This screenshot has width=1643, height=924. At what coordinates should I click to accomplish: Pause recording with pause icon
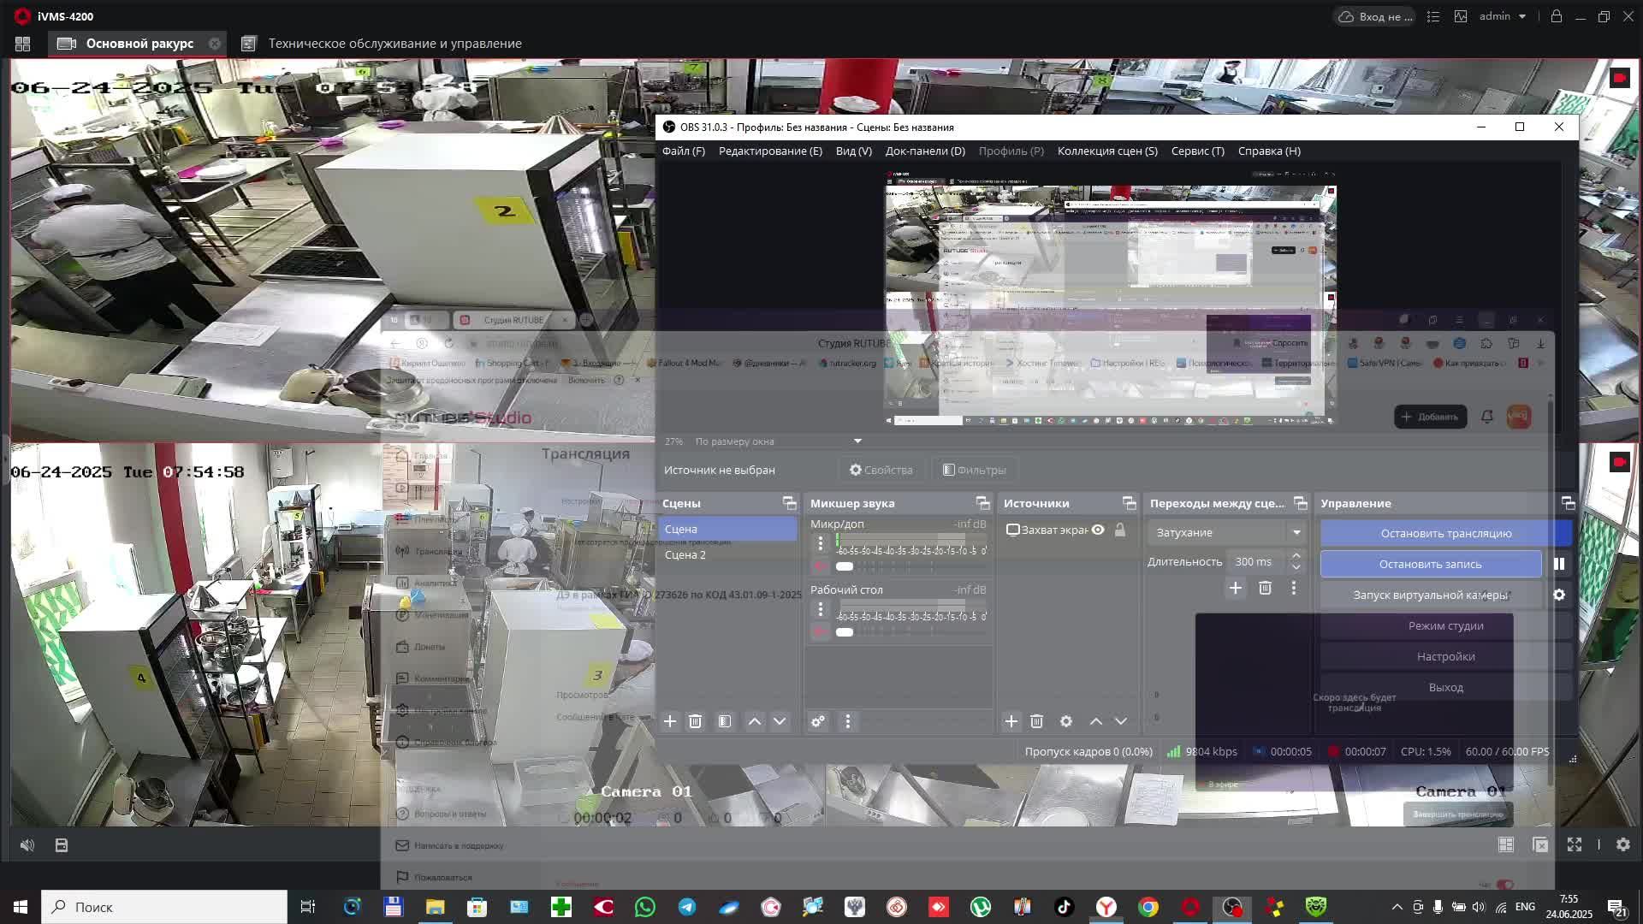pyautogui.click(x=1559, y=564)
